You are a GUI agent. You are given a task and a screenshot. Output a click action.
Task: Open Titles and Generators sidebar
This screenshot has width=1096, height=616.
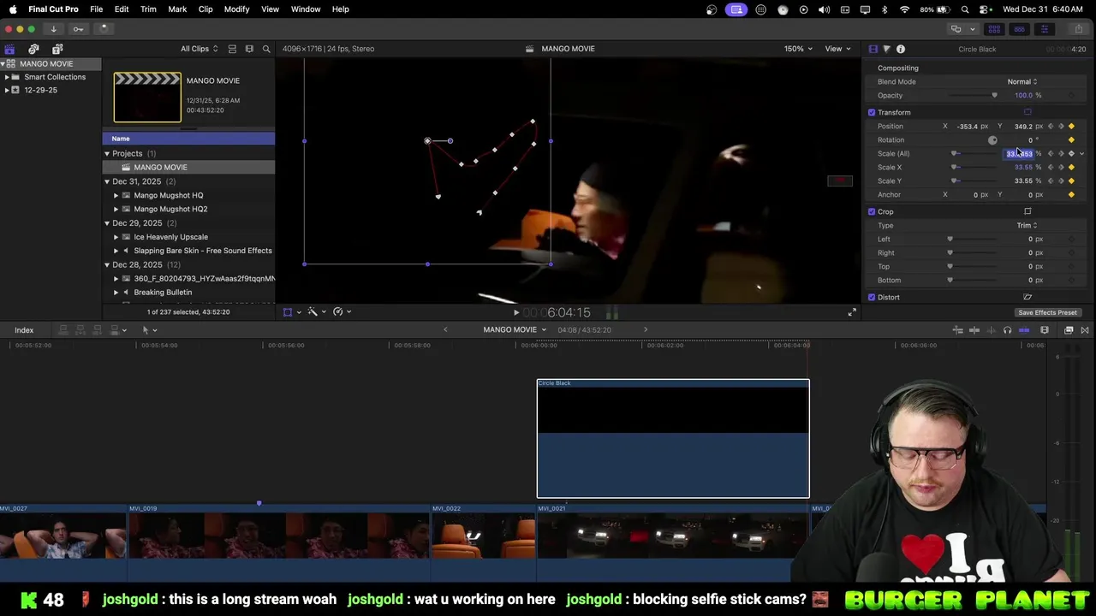(57, 49)
